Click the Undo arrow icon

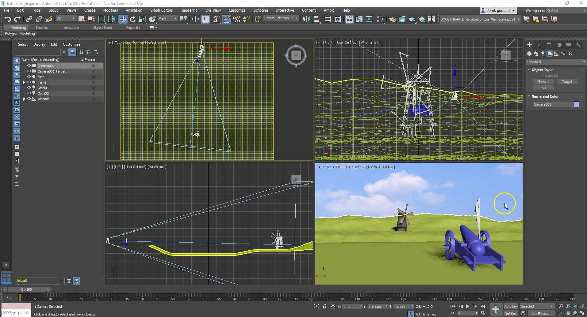click(x=7, y=19)
